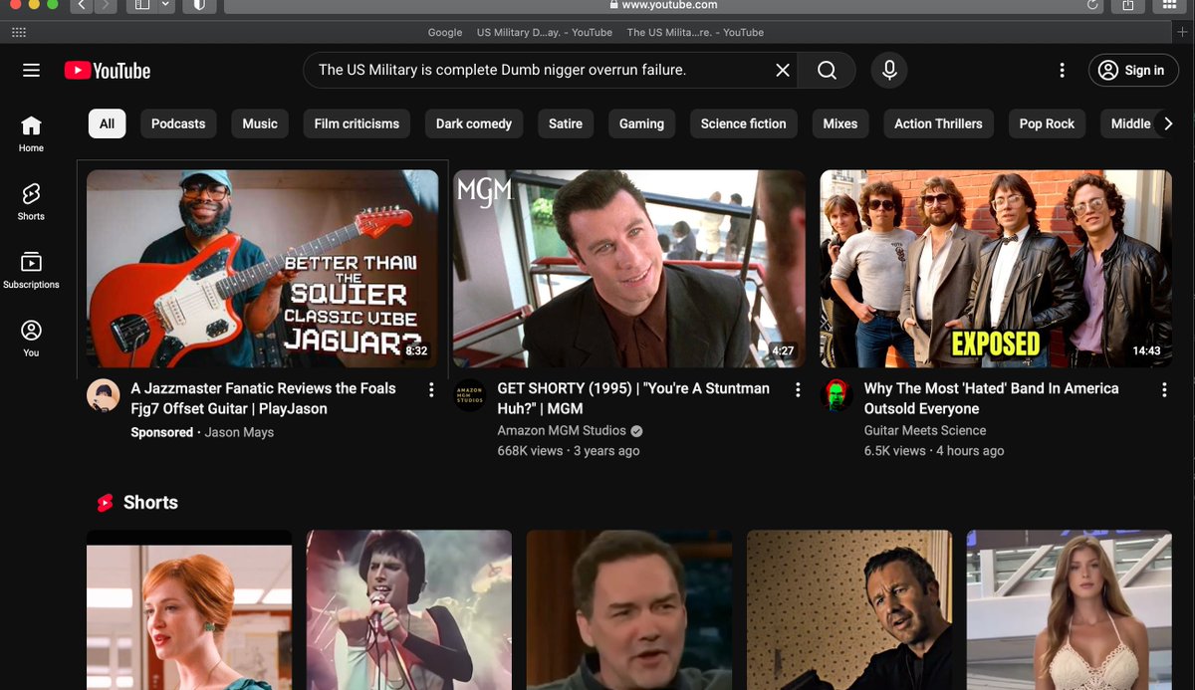This screenshot has width=1195, height=690.
Task: Filter by Dark comedy chip
Action: point(474,123)
